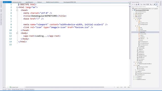Screen dimensions: 162x91
Task: Click the green No issues found checkmark icon
Action: point(10,87)
